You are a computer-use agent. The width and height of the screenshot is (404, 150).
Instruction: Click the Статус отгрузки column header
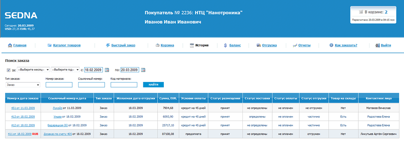pyautogui.click(x=314, y=98)
